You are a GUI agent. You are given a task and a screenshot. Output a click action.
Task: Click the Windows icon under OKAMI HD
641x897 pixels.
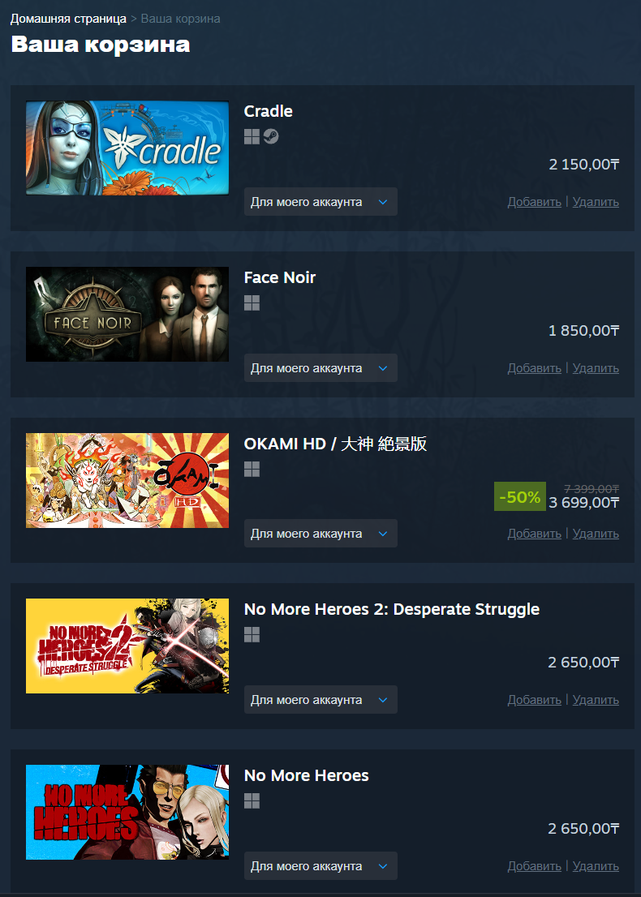(x=252, y=469)
